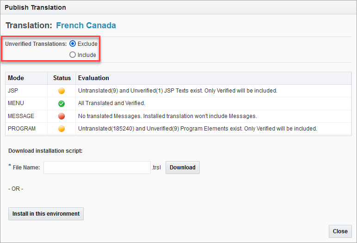Screen dimensions: 357x243
Task: Click the yellow status icon for PROGRAM
Action: 62,129
